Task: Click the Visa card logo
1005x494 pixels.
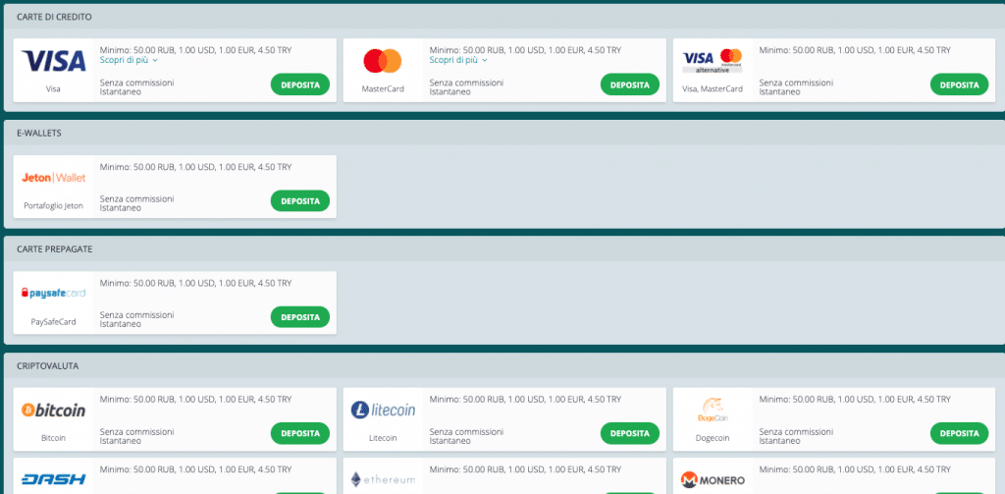Action: 53,61
